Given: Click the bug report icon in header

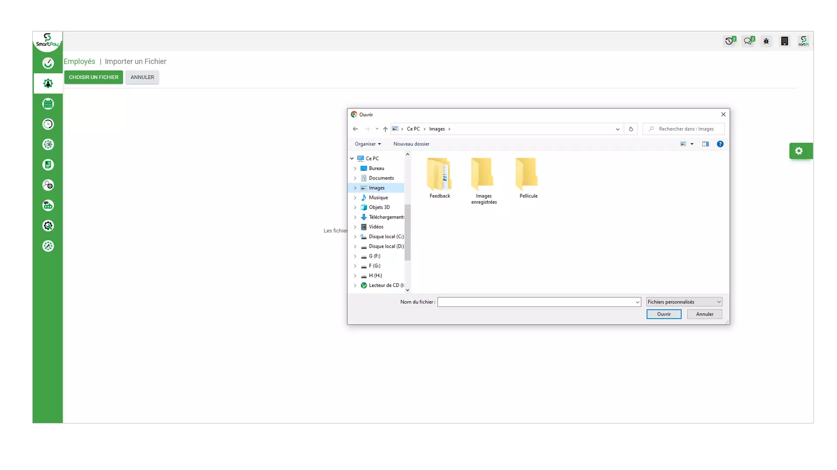Looking at the screenshot, I should (x=766, y=41).
